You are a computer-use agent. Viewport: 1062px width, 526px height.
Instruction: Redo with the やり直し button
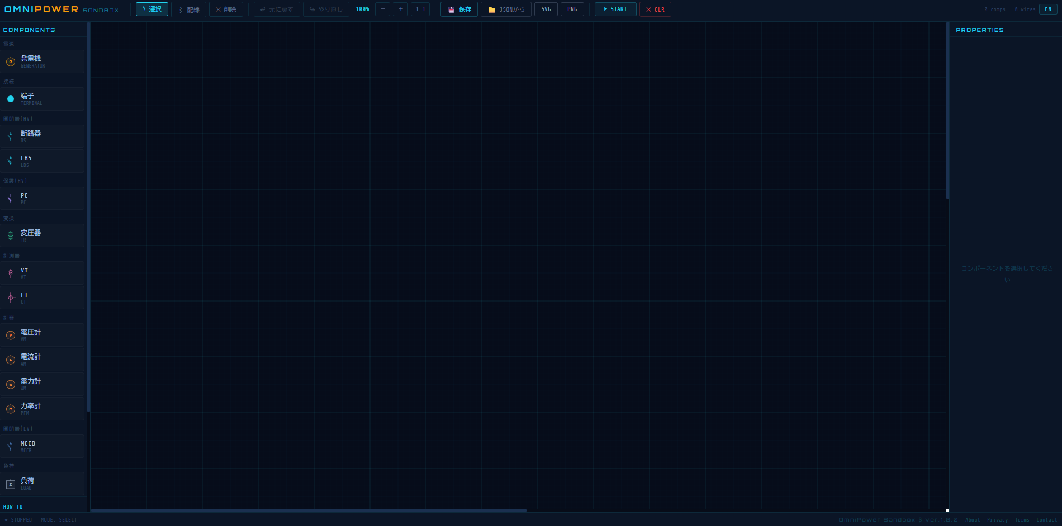tap(326, 9)
